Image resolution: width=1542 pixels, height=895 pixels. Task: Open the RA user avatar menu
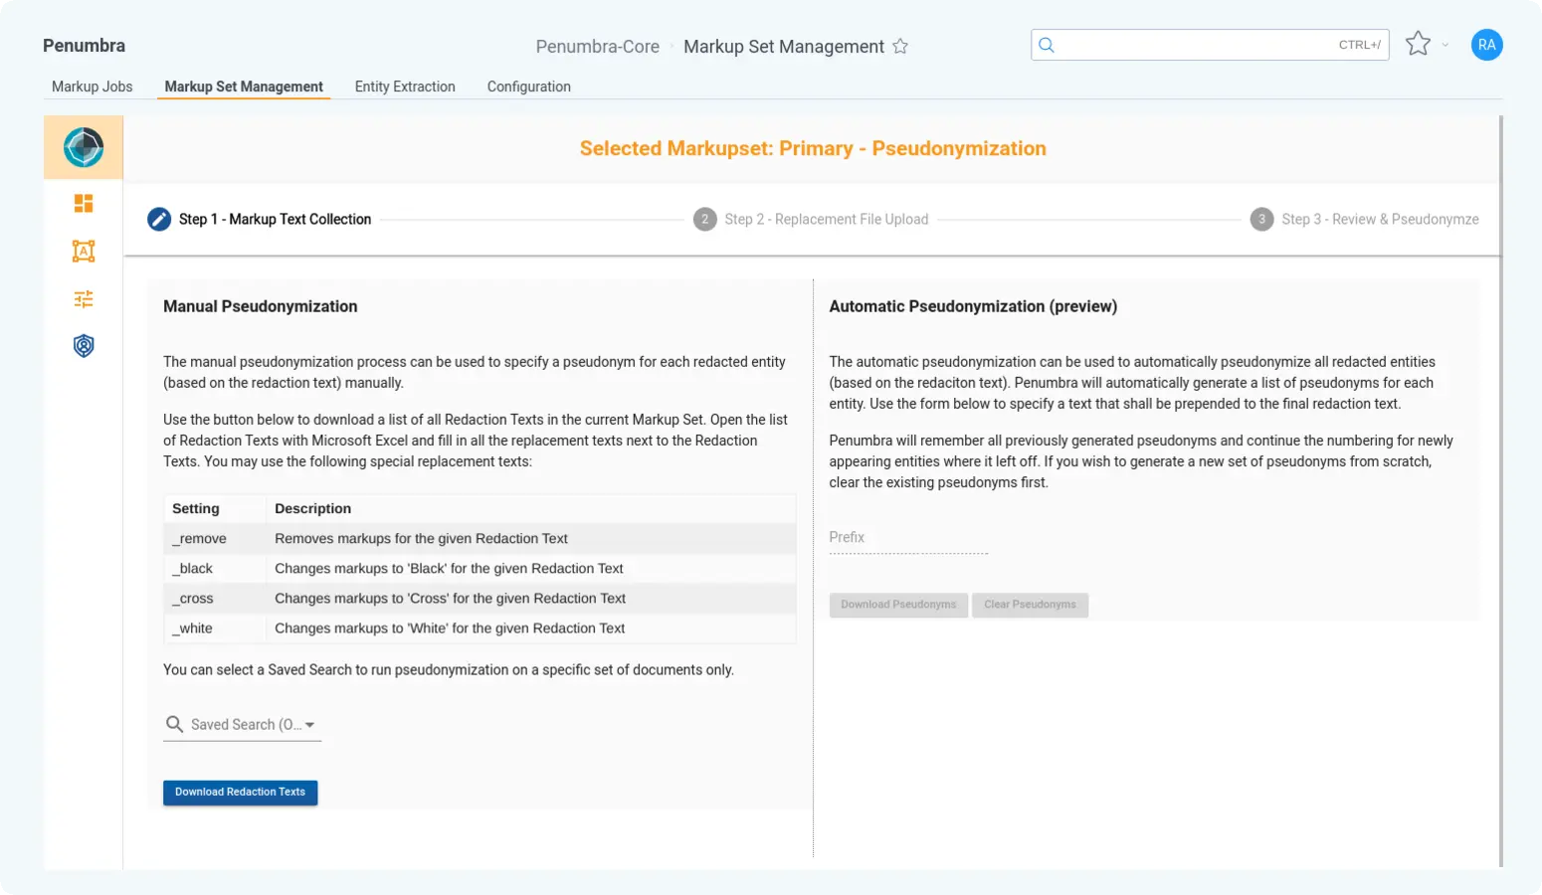[1486, 45]
